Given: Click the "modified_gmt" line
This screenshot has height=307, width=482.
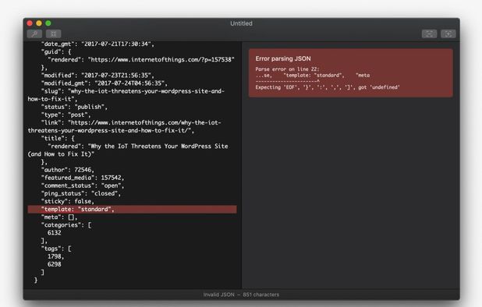Looking at the screenshot, I should click(x=105, y=83).
